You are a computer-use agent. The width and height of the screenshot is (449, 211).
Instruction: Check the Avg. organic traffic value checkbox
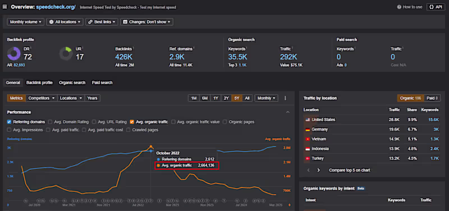point(173,122)
